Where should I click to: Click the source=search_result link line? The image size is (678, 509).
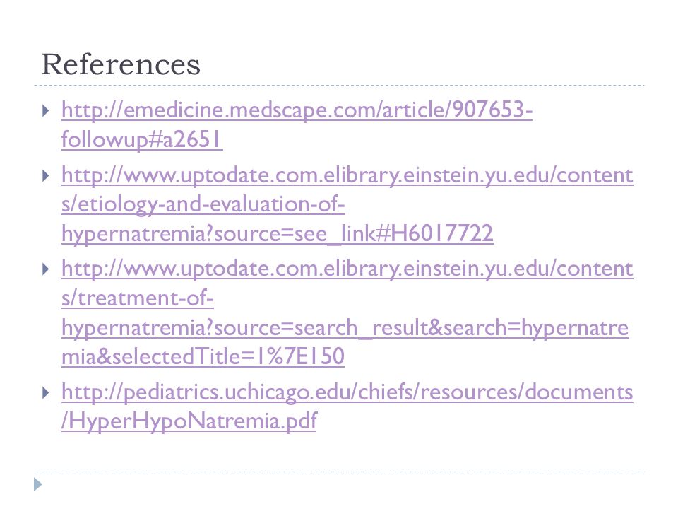345,327
